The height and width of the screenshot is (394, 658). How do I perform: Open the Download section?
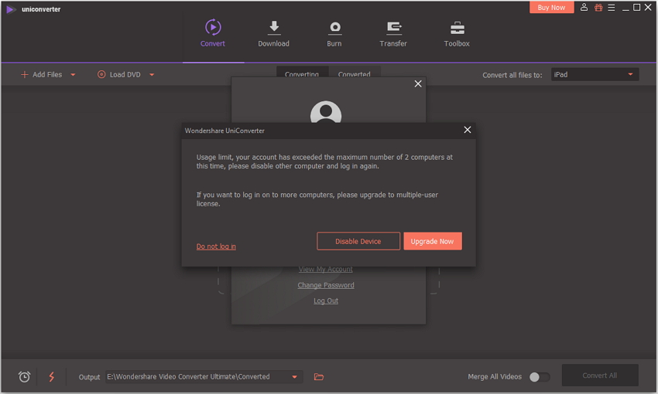tap(273, 33)
